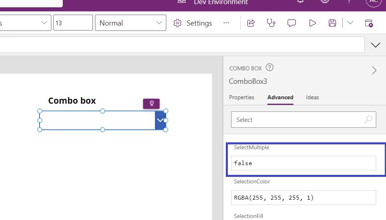386x220 pixels.
Task: Click the Publish app icon
Action: pyautogui.click(x=369, y=23)
